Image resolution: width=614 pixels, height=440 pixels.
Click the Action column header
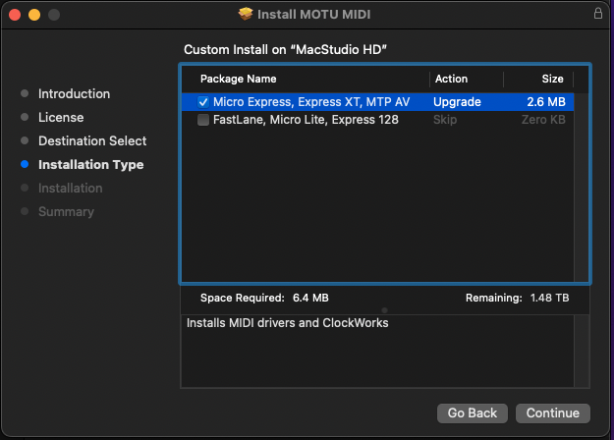click(x=451, y=79)
